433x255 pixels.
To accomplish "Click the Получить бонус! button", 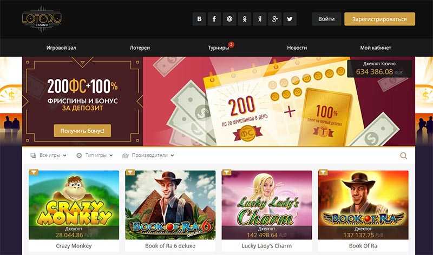I will [82, 131].
